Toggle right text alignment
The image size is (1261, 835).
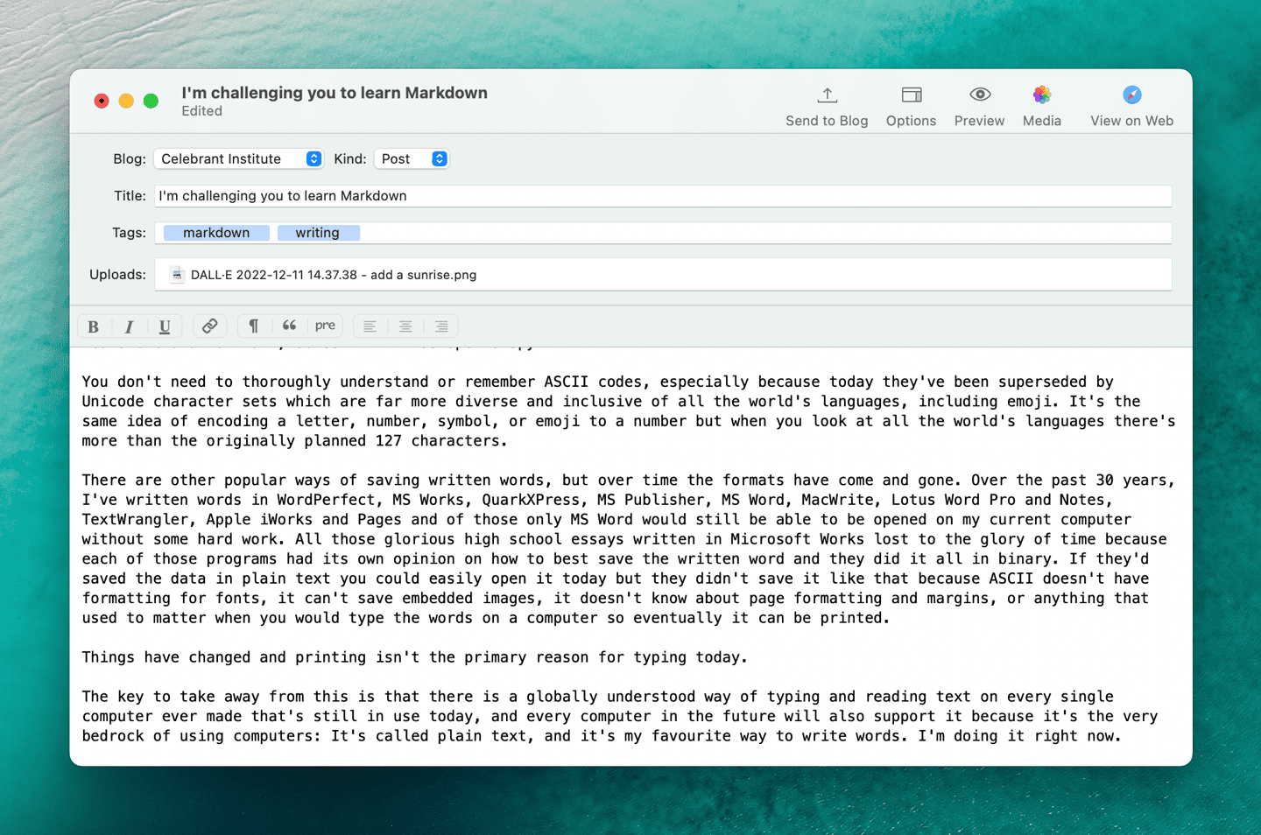(x=441, y=326)
